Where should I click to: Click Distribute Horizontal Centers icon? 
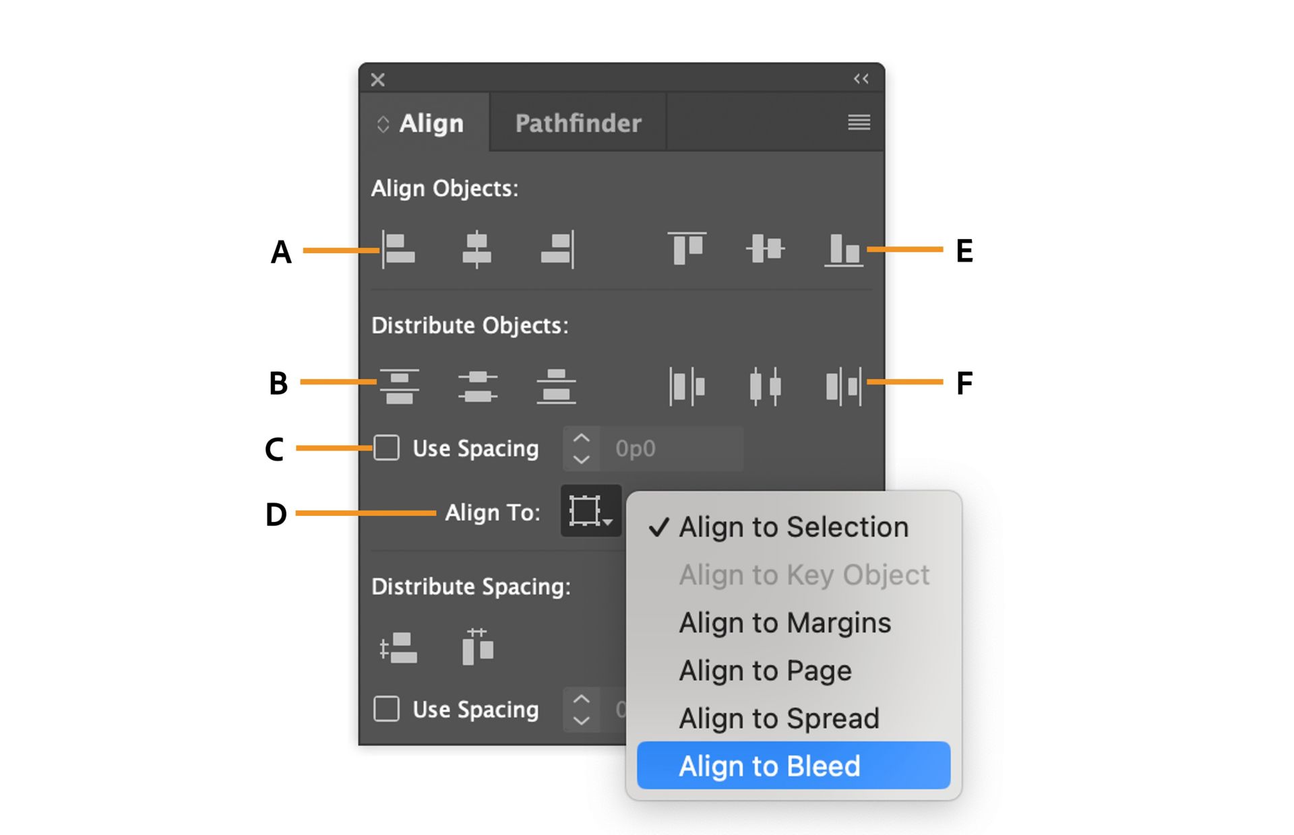[765, 386]
